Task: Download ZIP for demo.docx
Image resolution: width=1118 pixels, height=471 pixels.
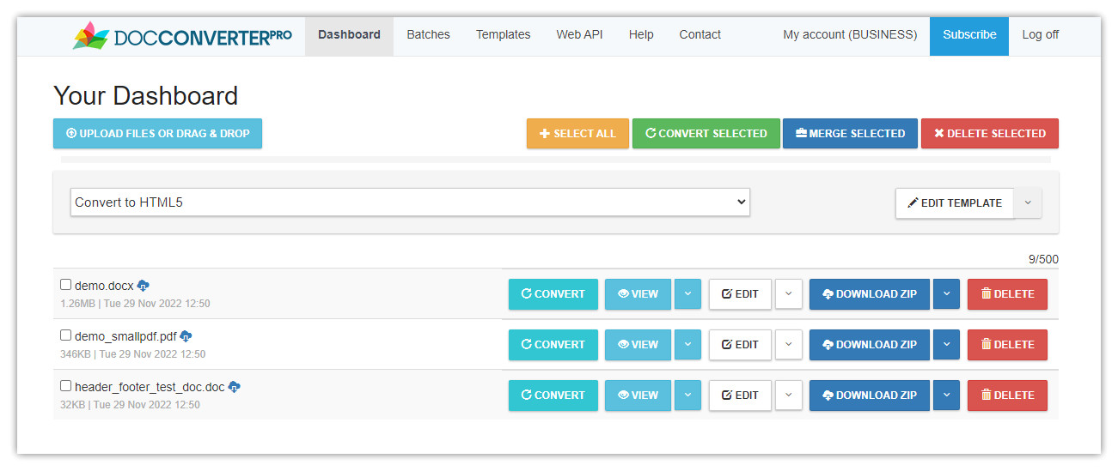Action: [x=870, y=294]
